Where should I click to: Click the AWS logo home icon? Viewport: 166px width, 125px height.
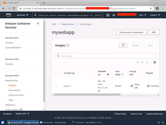click(x=9, y=15)
